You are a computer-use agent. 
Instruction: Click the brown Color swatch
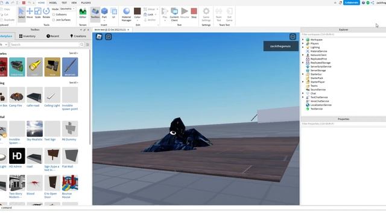click(138, 11)
